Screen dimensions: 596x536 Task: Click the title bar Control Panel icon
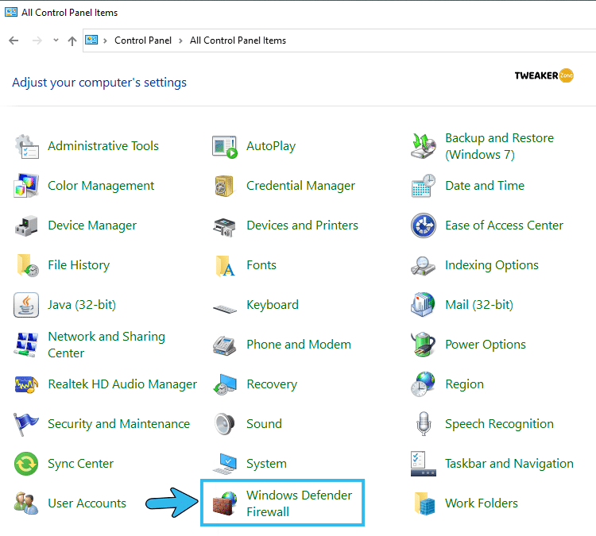coord(11,12)
